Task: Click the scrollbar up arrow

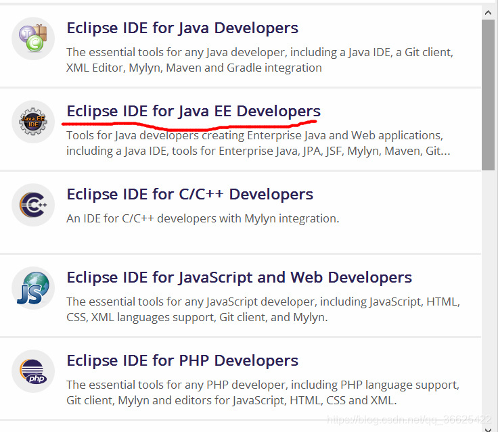Action: [488, 12]
